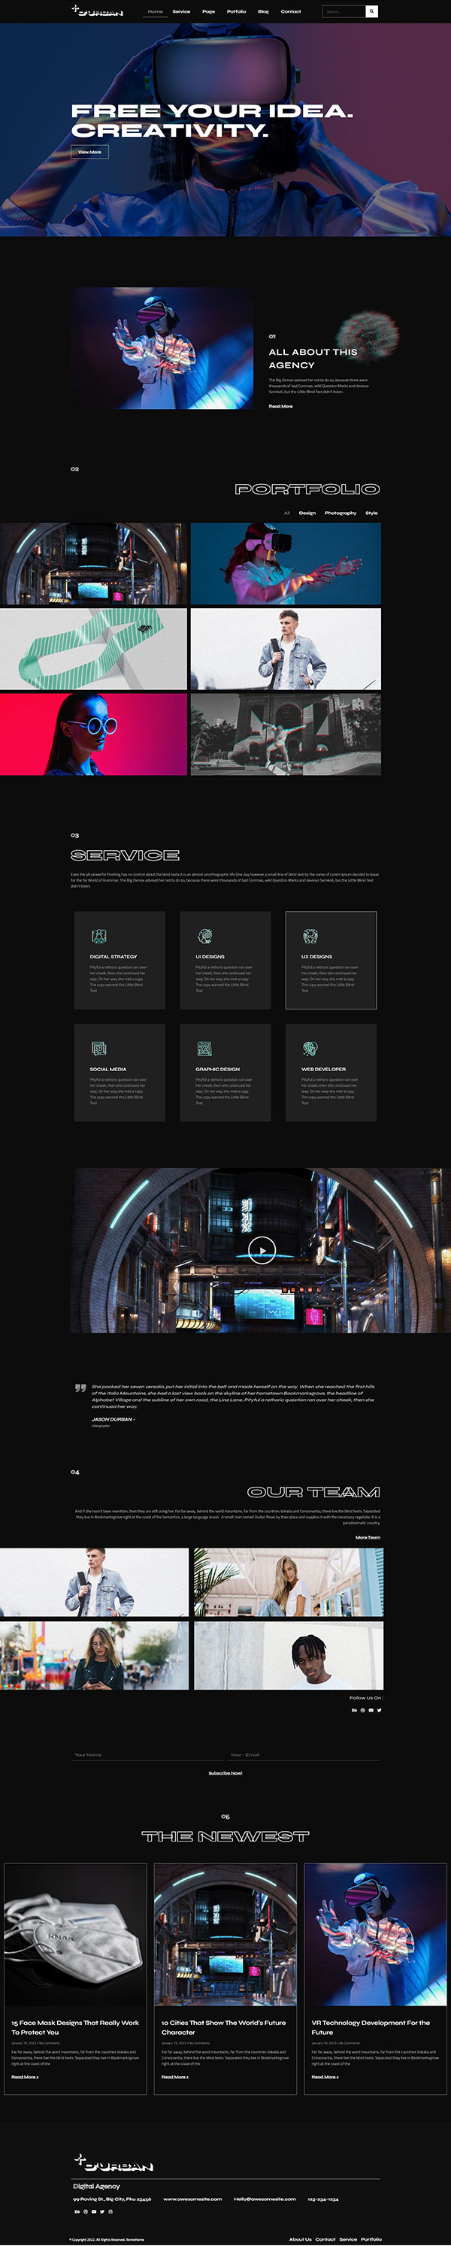
Task: Open the footer Contact link
Action: [x=325, y=2239]
